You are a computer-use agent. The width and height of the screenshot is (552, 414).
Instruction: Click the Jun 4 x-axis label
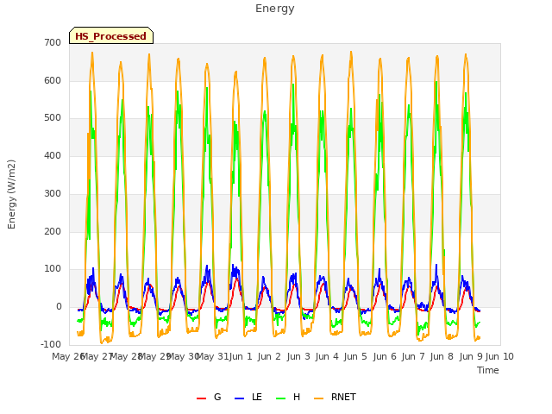[x=327, y=356]
